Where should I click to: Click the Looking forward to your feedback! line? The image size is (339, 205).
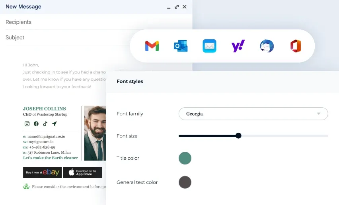click(57, 87)
